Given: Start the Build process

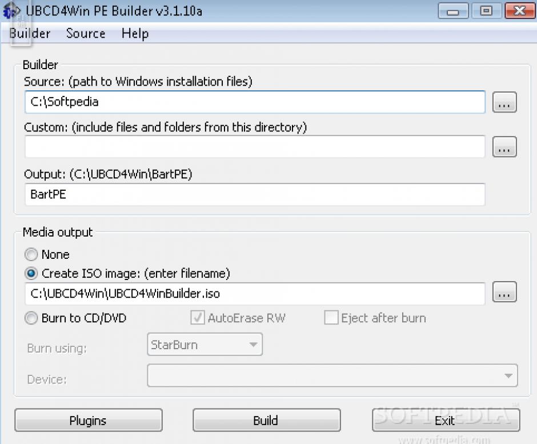Looking at the screenshot, I should pos(266,420).
